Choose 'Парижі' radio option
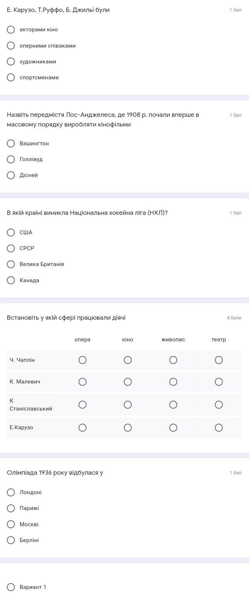This screenshot has width=249, height=599. 11,508
